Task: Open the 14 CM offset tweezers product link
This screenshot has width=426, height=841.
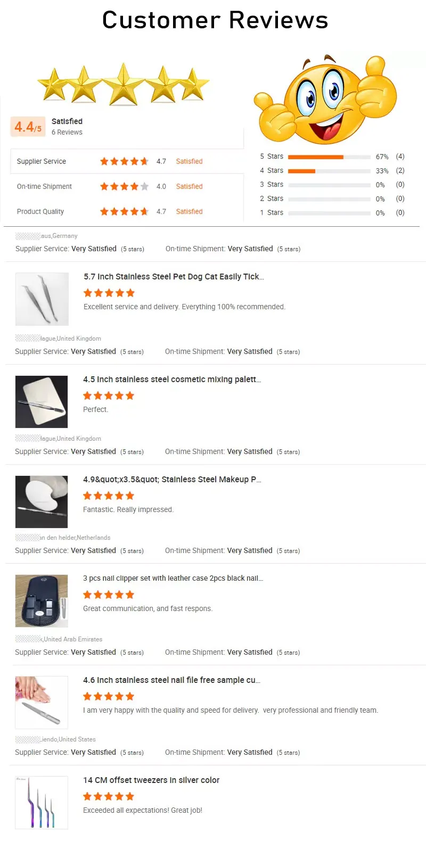Action: pos(151,780)
